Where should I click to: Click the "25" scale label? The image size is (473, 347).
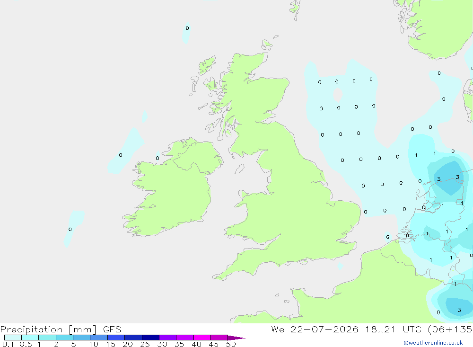145,344
